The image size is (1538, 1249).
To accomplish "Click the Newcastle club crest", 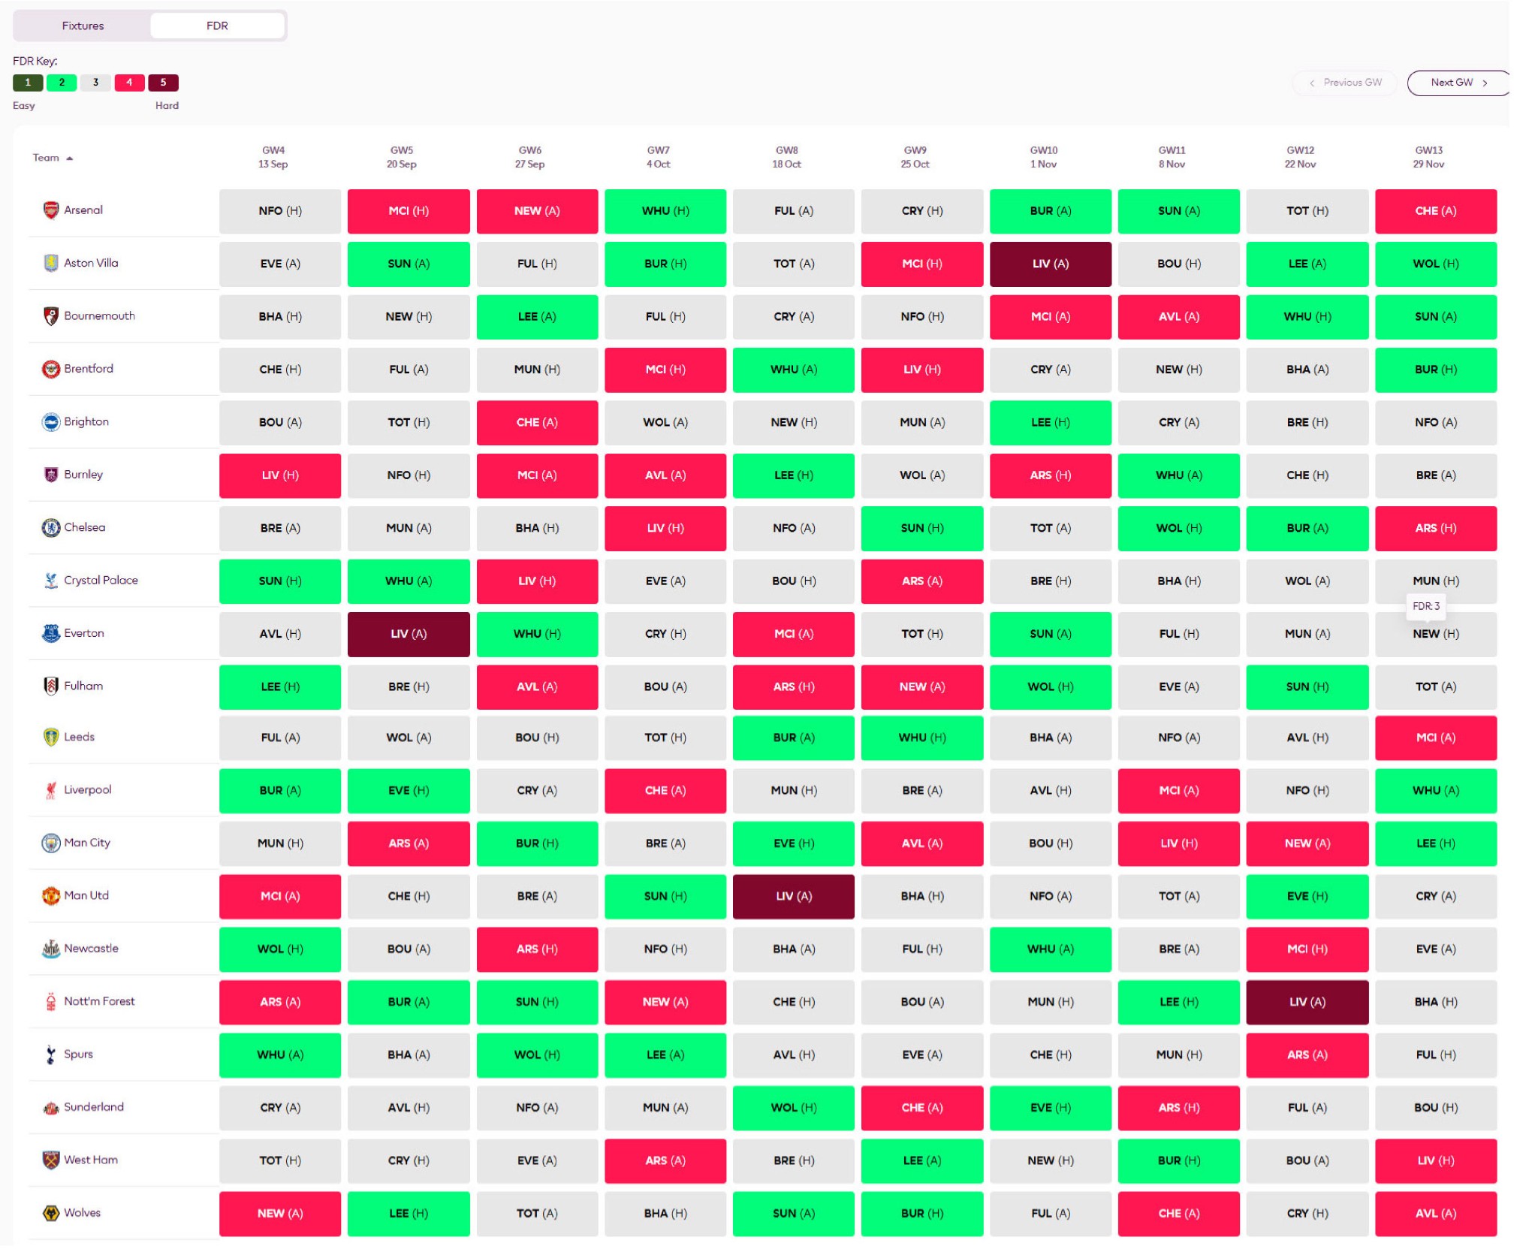I will click(50, 949).
